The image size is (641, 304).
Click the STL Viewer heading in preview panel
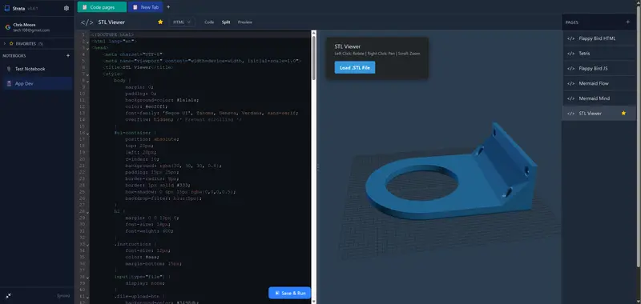(348, 46)
